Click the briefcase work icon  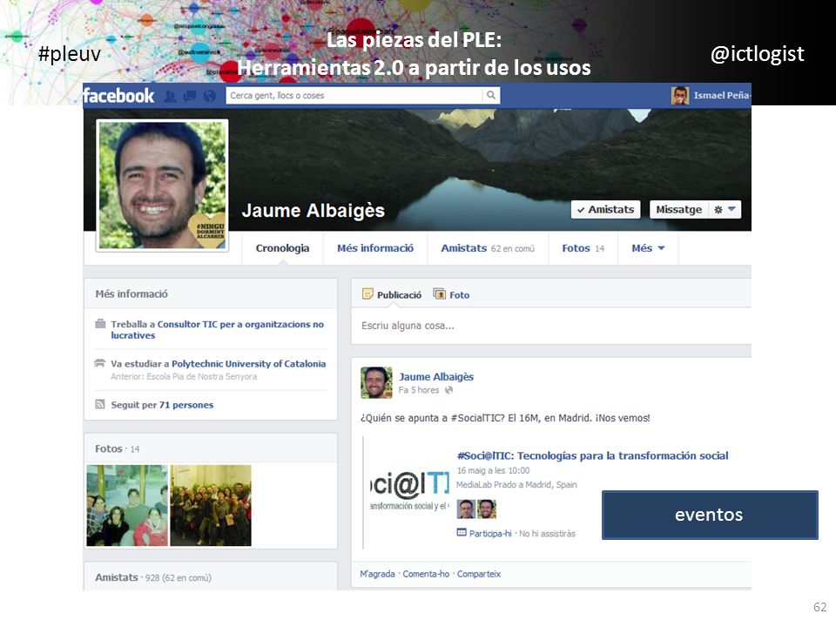(x=100, y=324)
